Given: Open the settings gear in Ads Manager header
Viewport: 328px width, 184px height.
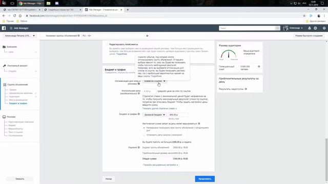Looking at the screenshot, I should [x=315, y=28].
